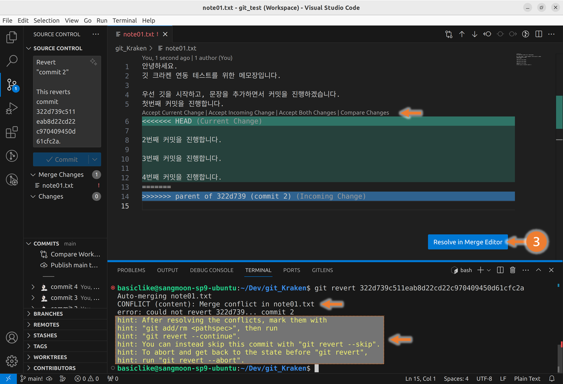Expand the Branches section
This screenshot has width=563, height=384.
(29, 314)
